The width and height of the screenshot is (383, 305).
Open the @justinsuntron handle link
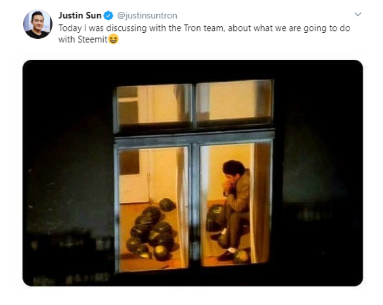pyautogui.click(x=147, y=15)
